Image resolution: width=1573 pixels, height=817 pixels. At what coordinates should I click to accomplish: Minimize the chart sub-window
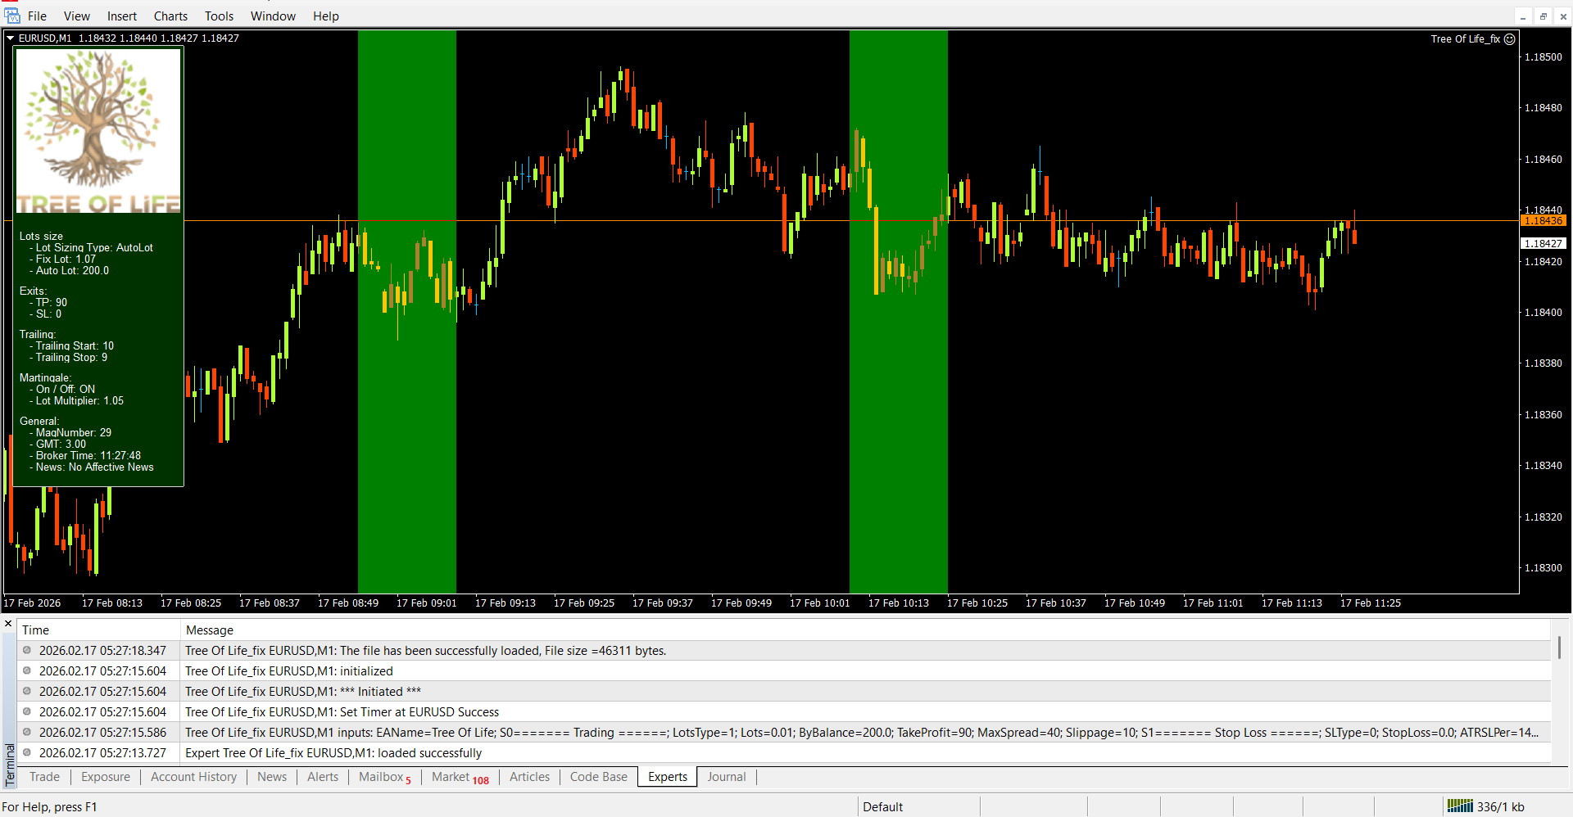[x=1522, y=16]
